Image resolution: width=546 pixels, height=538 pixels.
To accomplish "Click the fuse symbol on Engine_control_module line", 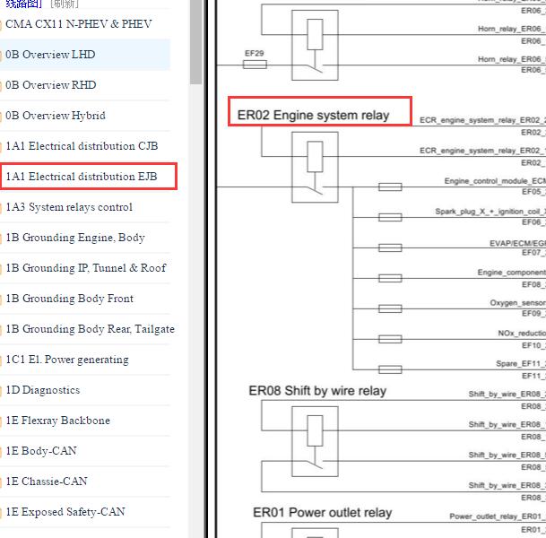I will point(390,187).
